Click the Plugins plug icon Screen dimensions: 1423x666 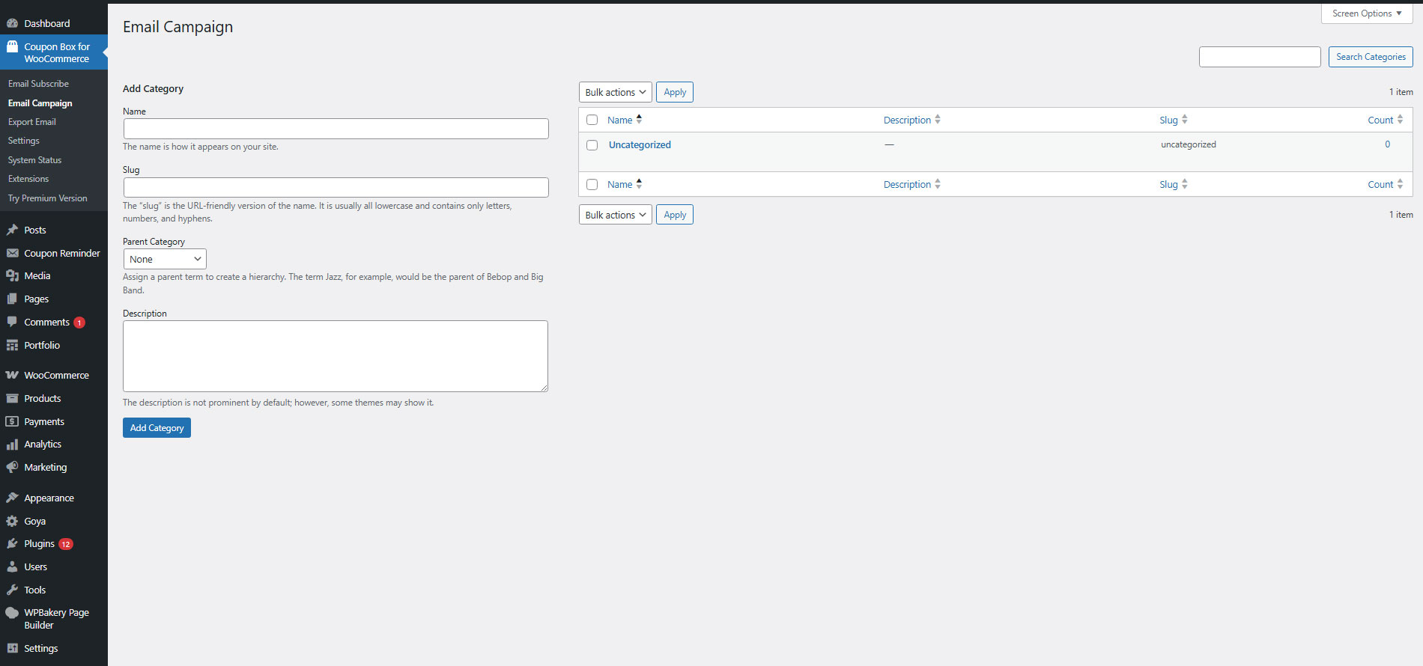pos(12,543)
